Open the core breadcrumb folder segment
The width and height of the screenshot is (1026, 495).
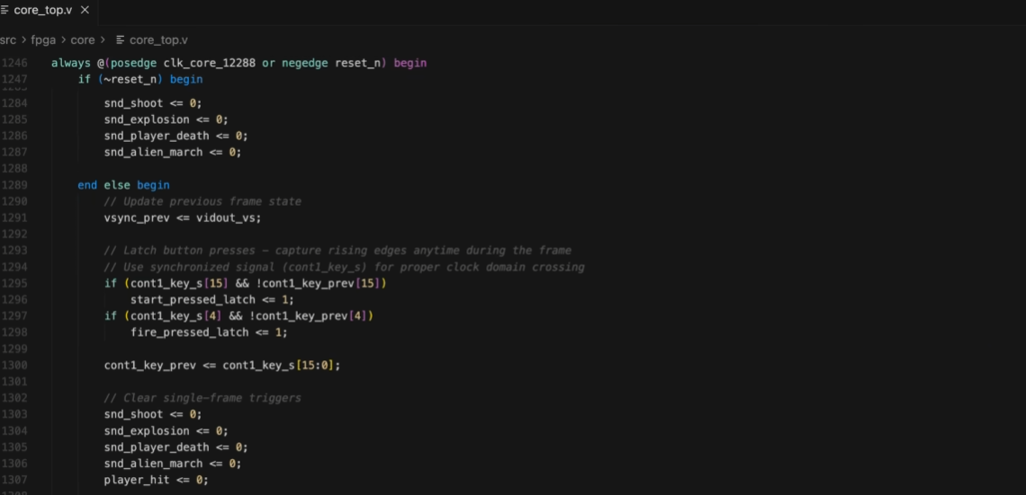[83, 40]
